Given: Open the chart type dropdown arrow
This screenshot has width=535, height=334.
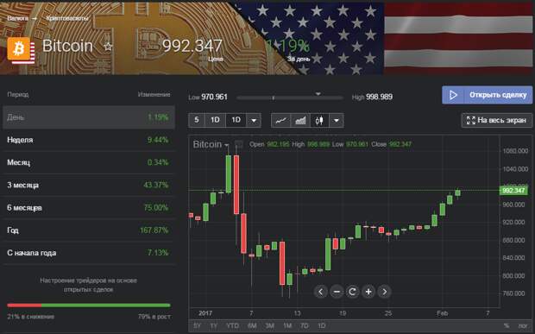Looking at the screenshot, I should [336, 120].
